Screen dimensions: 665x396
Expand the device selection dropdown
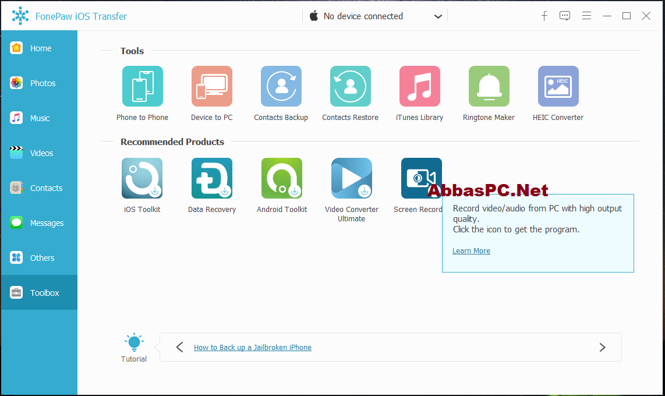(x=438, y=16)
